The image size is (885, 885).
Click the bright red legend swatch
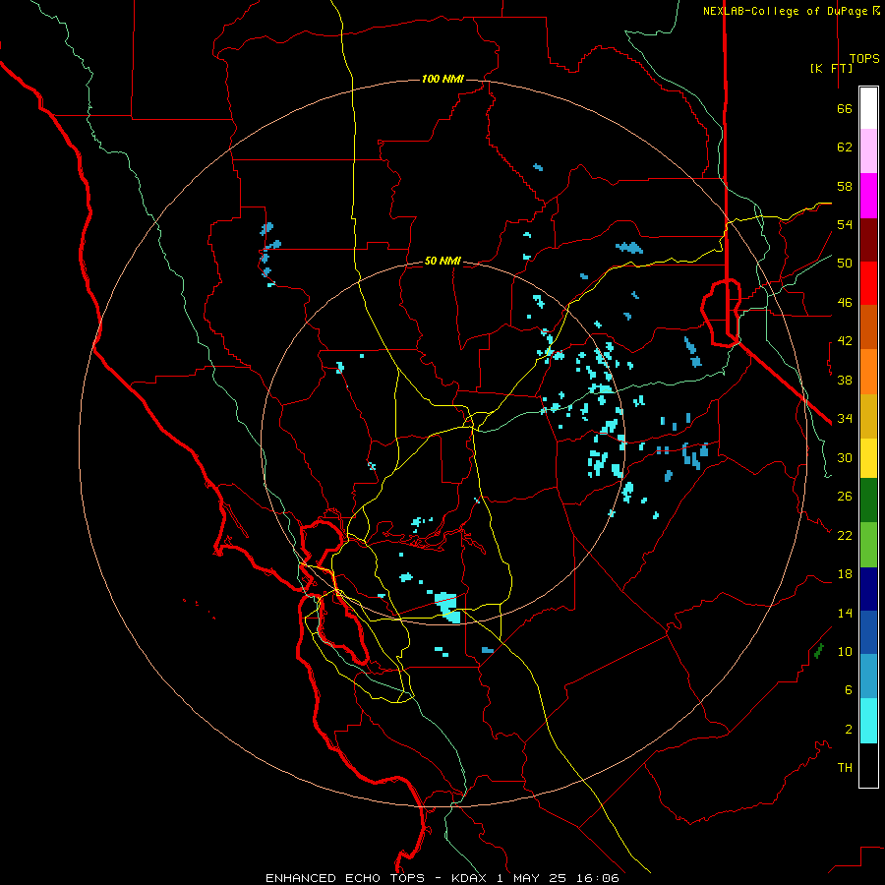point(868,283)
